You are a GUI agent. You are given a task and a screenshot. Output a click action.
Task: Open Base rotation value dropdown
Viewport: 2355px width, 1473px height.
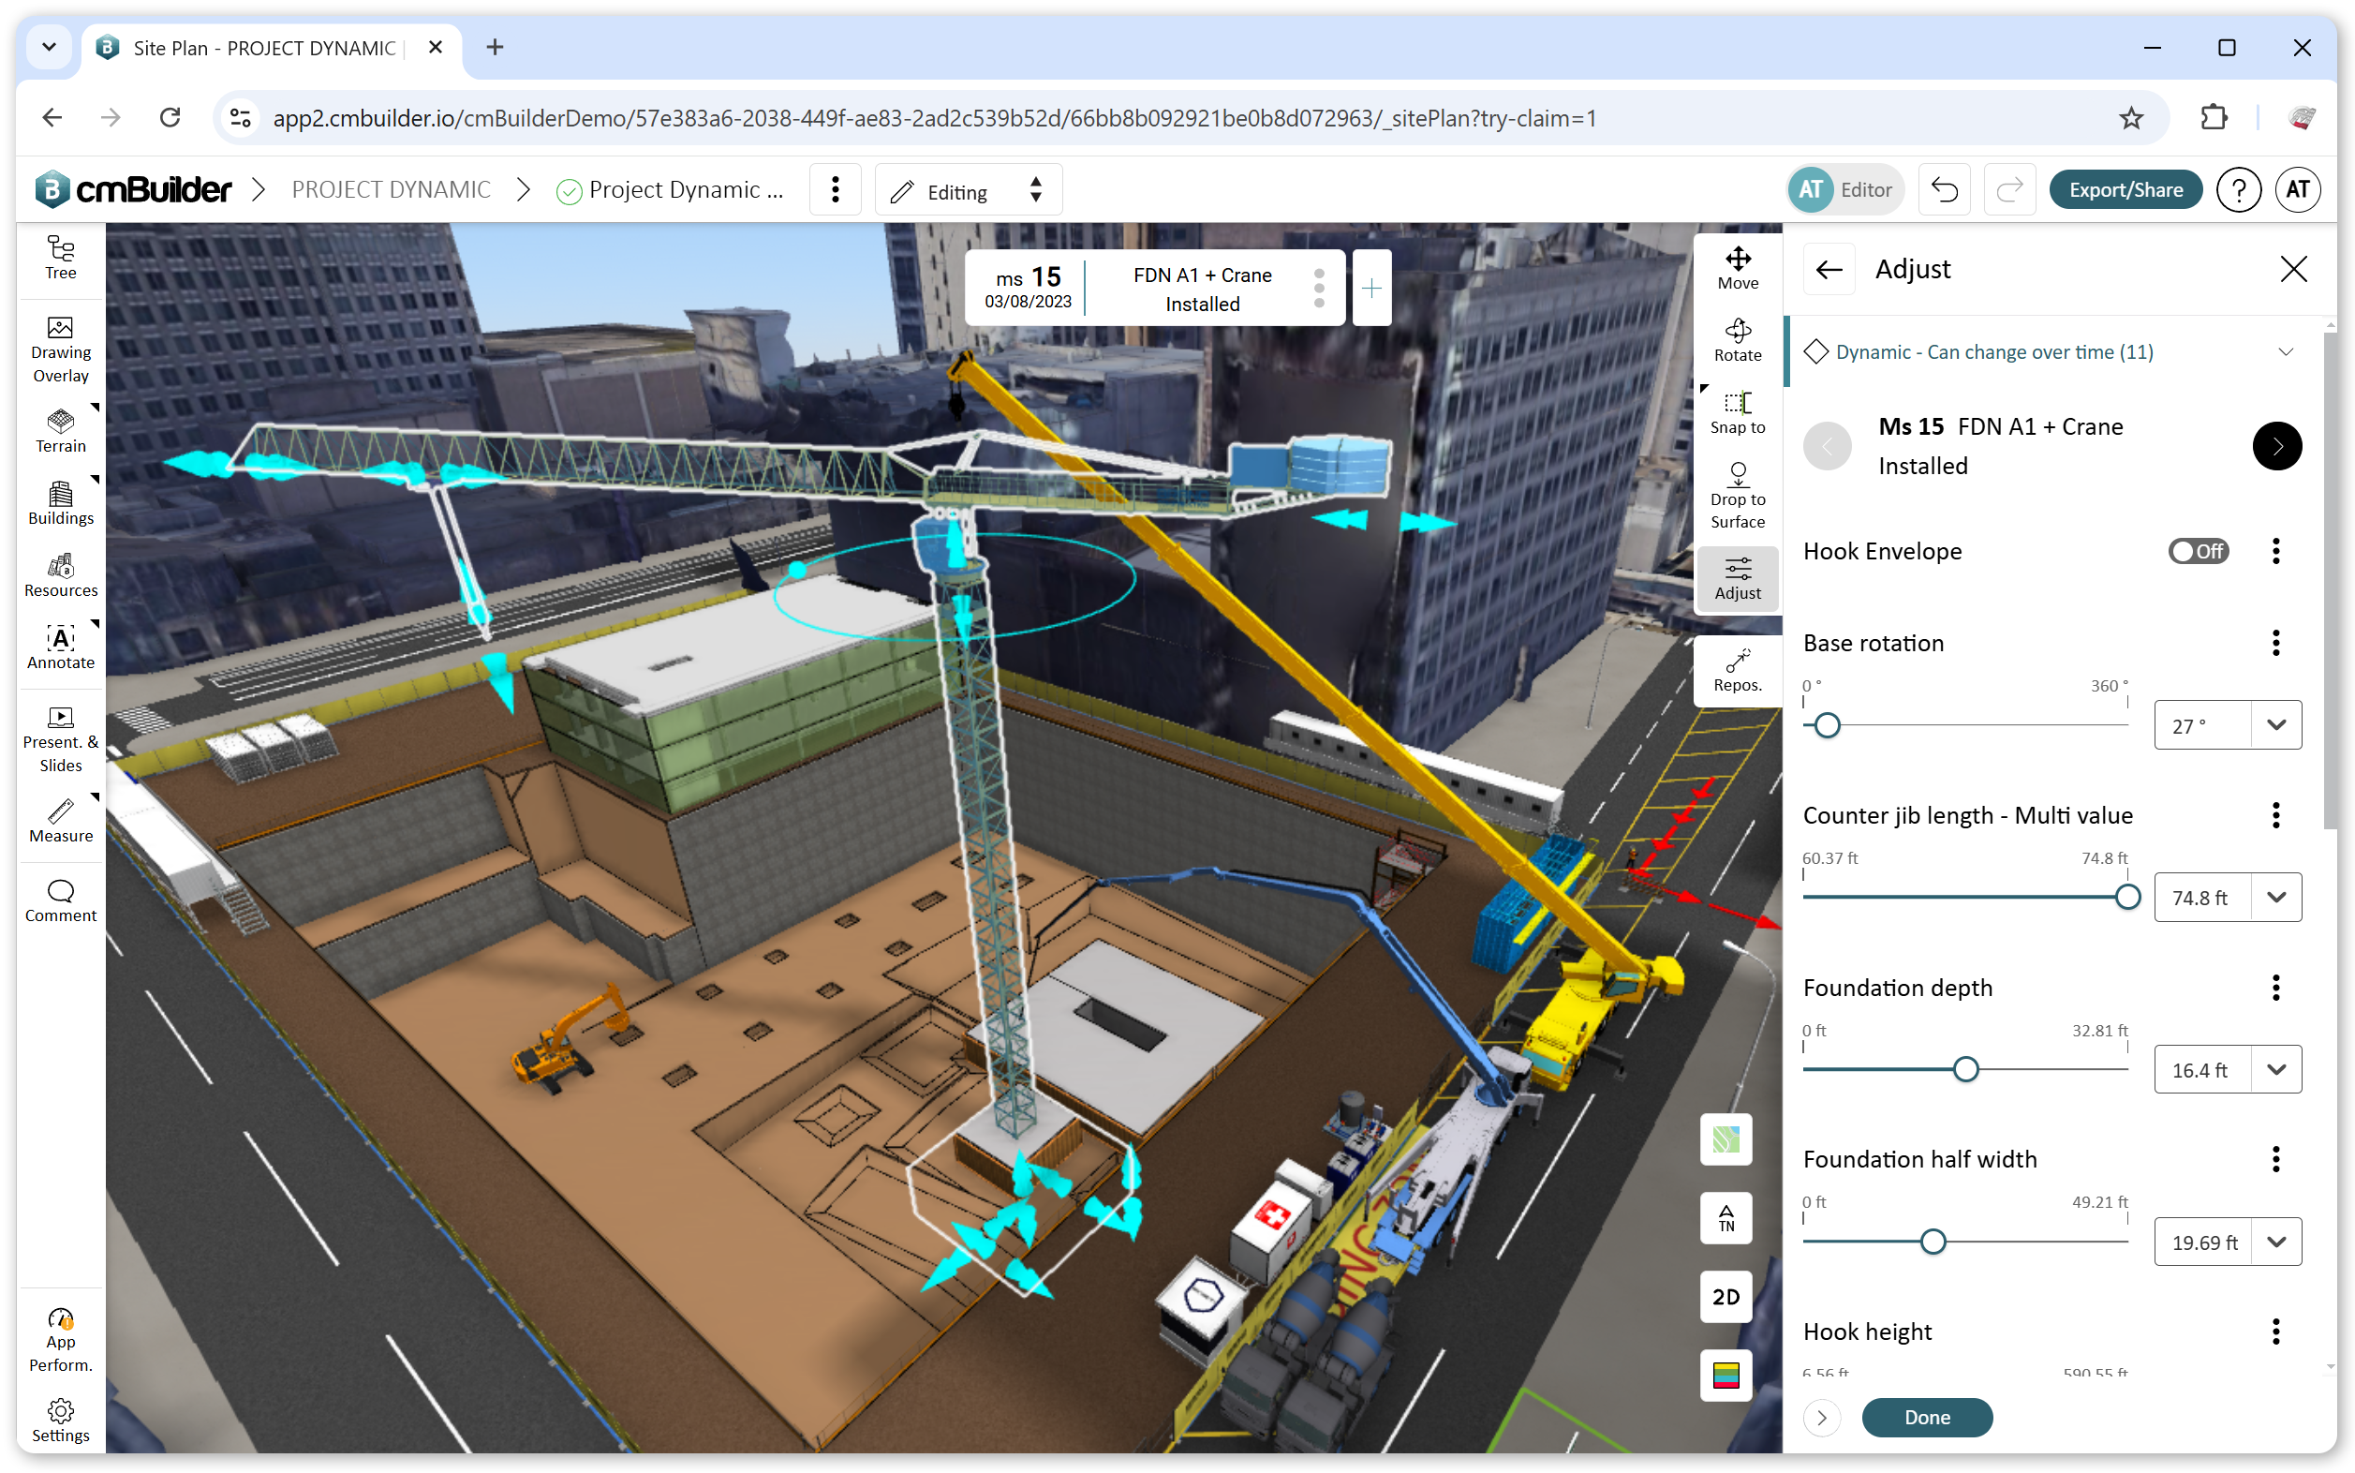pos(2276,725)
